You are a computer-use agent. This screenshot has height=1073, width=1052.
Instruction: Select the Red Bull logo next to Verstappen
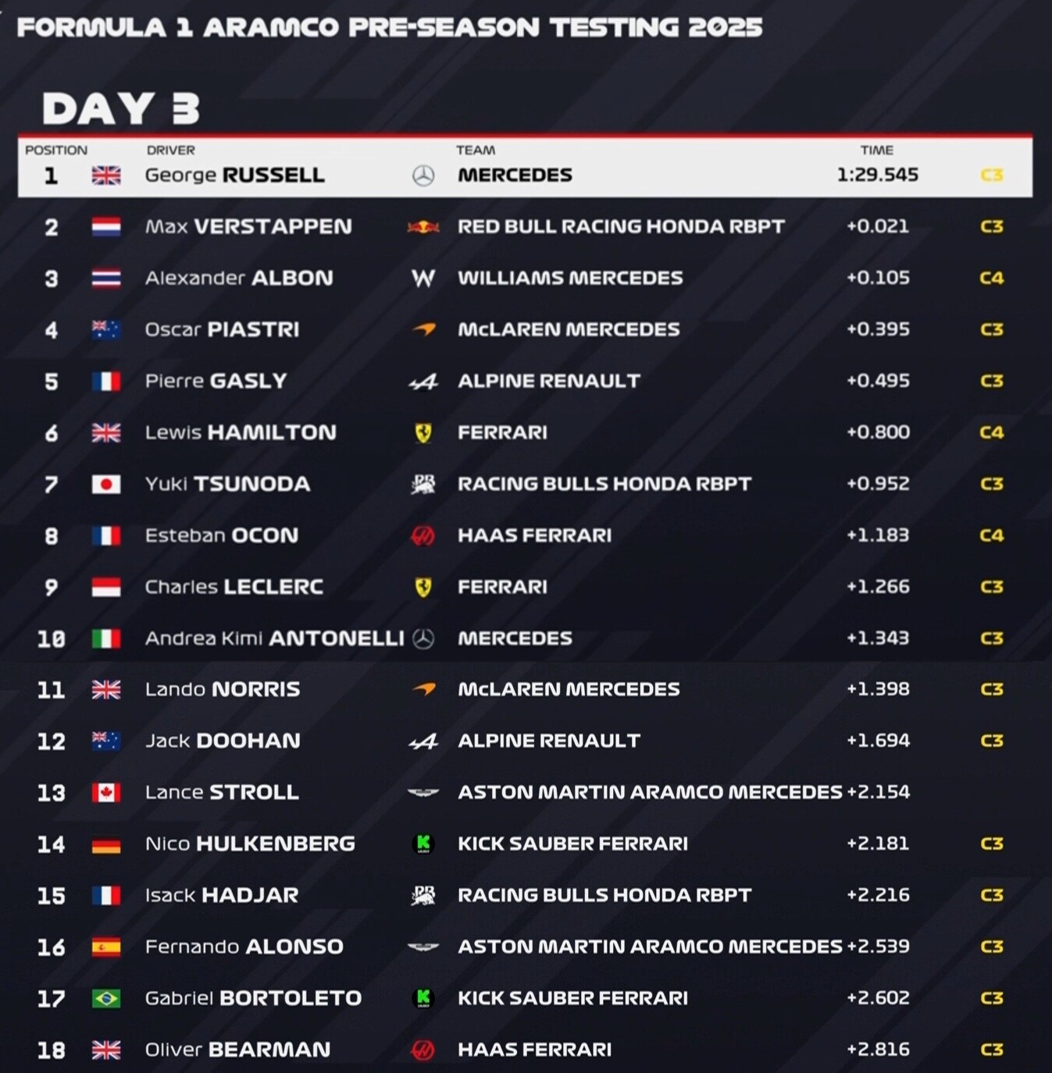coord(423,227)
